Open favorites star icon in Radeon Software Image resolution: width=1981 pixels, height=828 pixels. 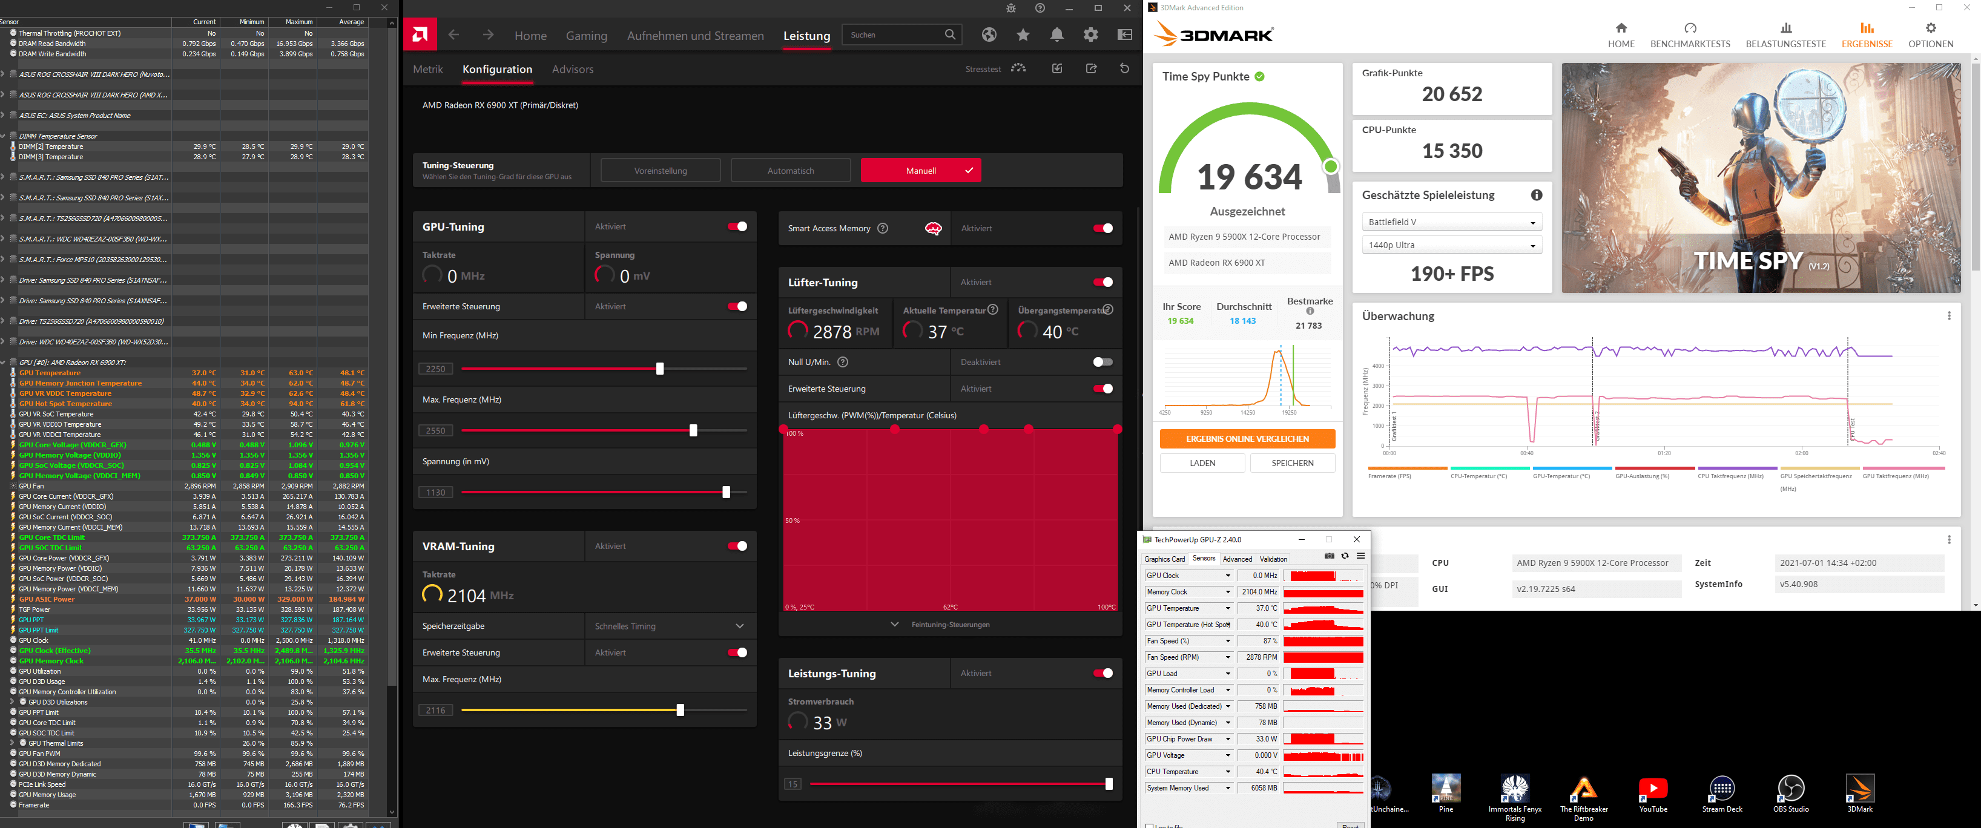click(x=1023, y=34)
